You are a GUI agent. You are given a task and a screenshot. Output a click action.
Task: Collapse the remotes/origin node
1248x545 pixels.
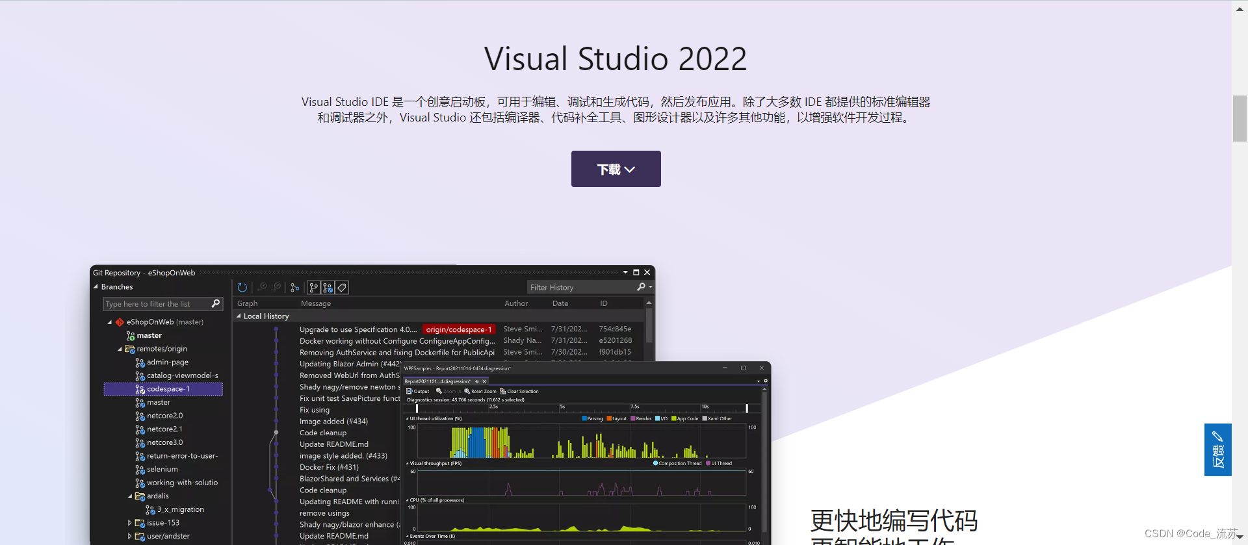tap(120, 349)
